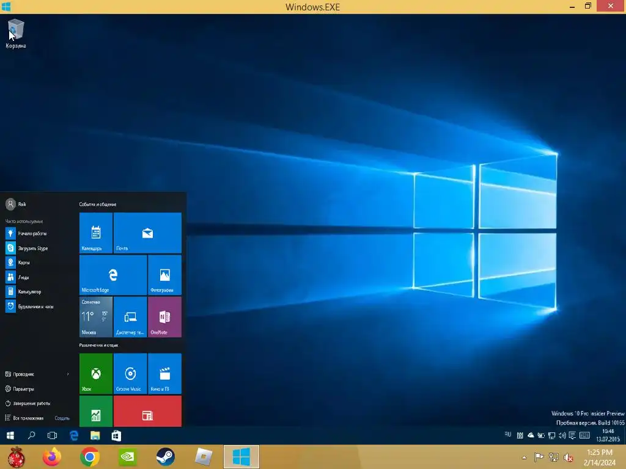Click the RU language indicator
This screenshot has height=469, width=626.
[x=508, y=435]
